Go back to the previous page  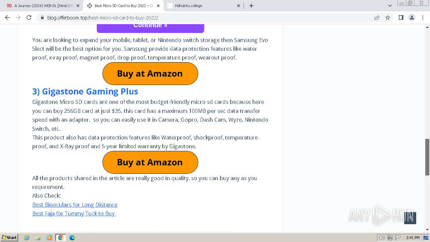coord(7,17)
